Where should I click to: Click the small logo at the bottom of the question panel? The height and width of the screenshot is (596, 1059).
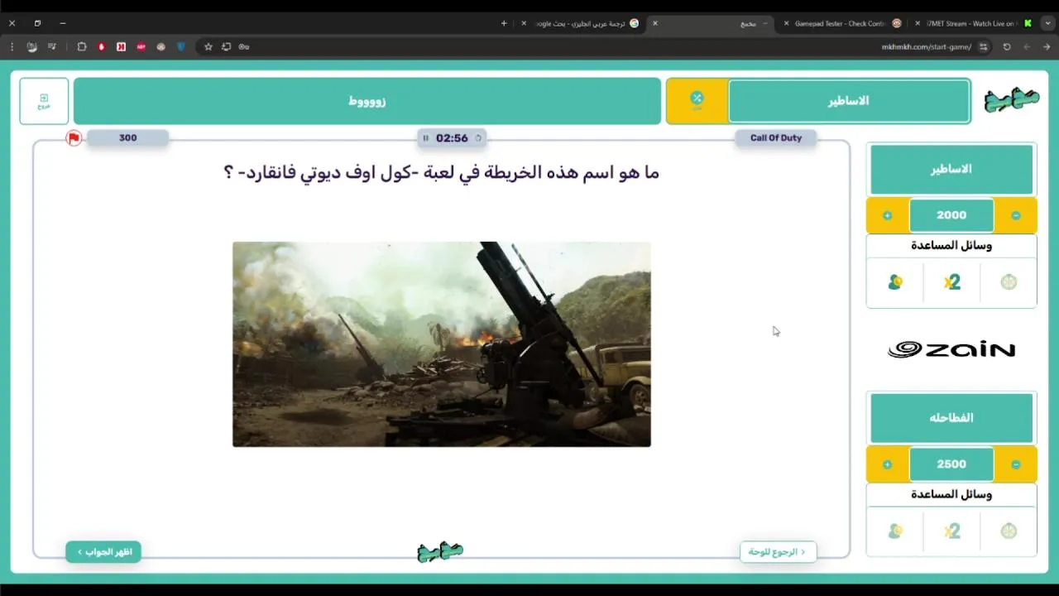pos(440,551)
